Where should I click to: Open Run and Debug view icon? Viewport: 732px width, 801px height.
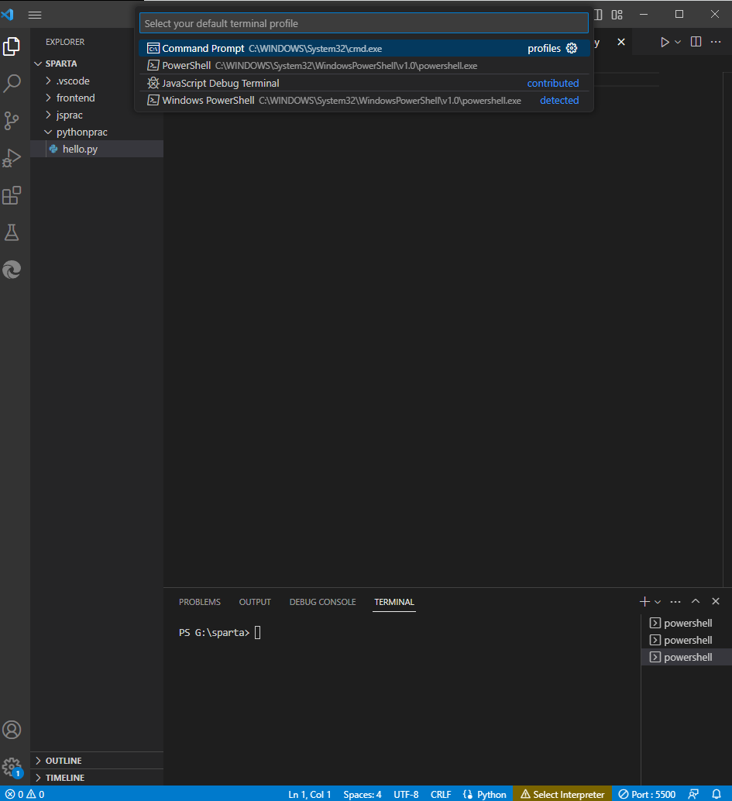(x=12, y=158)
